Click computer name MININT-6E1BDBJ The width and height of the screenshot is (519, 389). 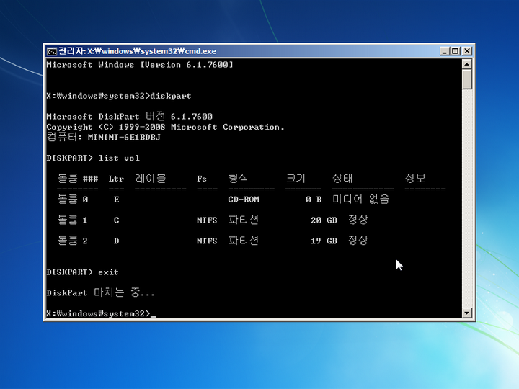124,138
